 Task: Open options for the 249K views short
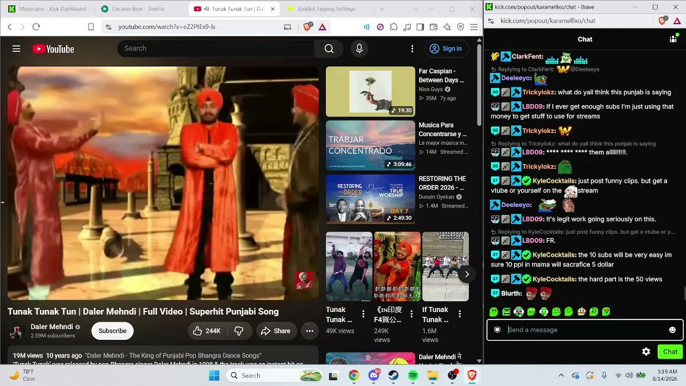point(412,314)
